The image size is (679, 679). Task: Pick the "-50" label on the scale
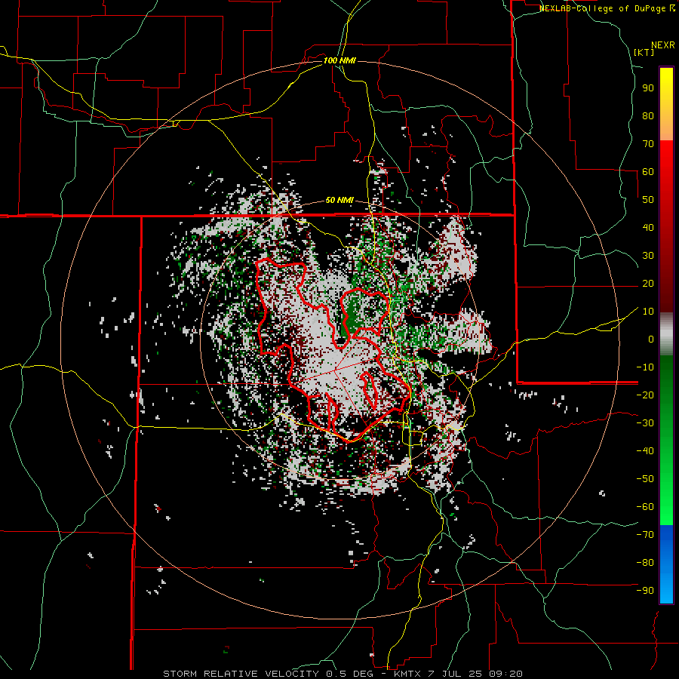click(x=645, y=479)
